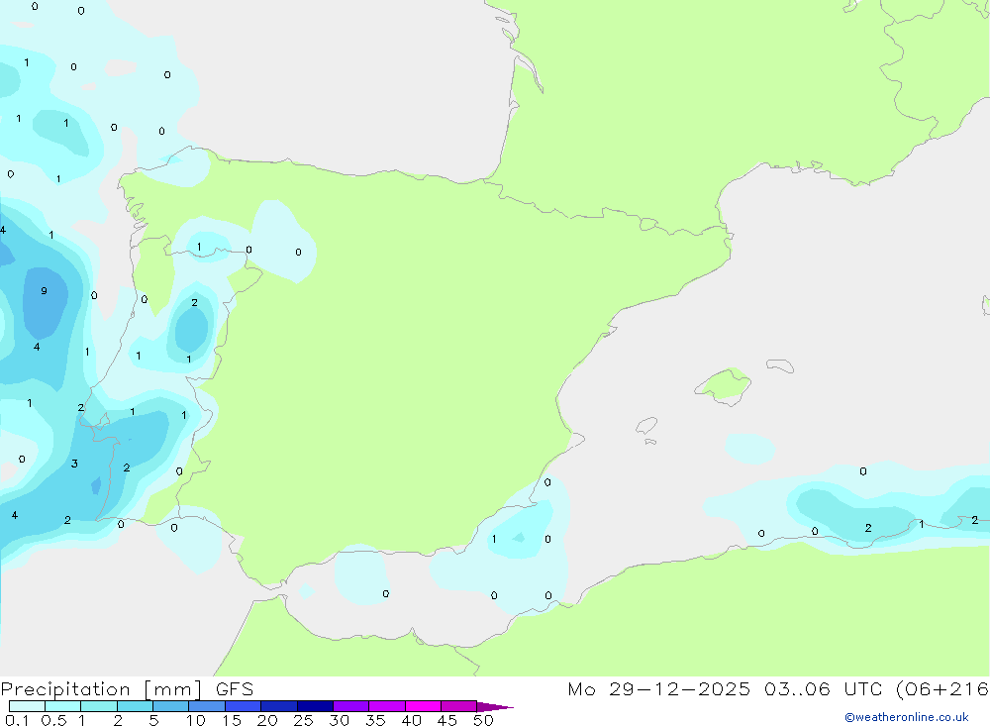Image resolution: width=990 pixels, height=726 pixels.
Task: Pick the 20–25 mm dark blue band
Action: [278, 706]
